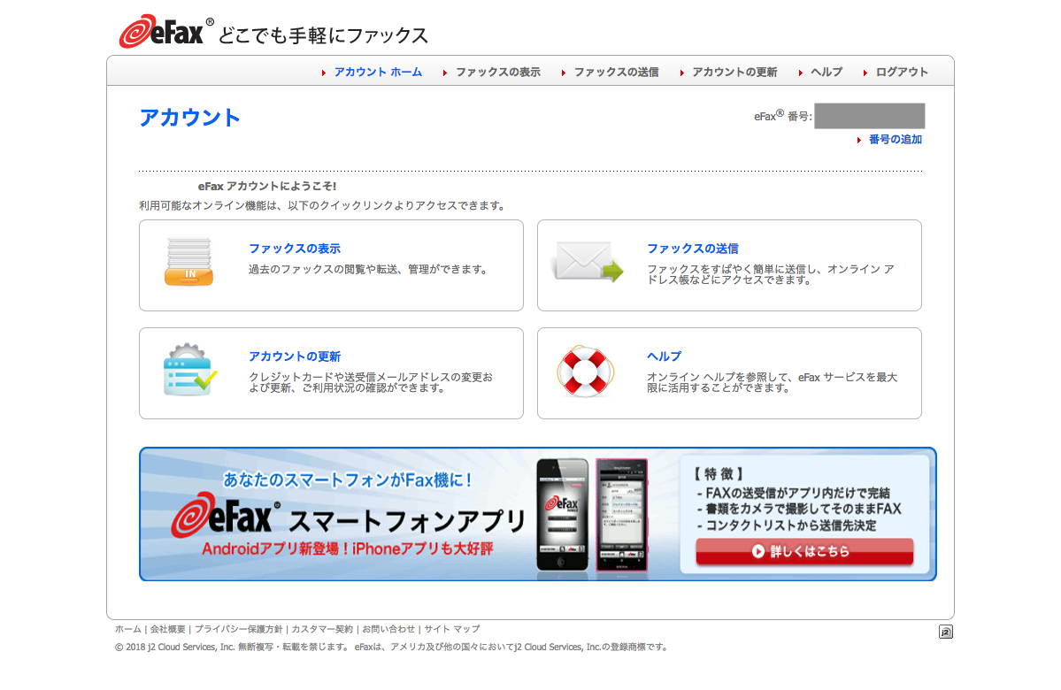
Task: Click the eFax number field
Action: (870, 116)
